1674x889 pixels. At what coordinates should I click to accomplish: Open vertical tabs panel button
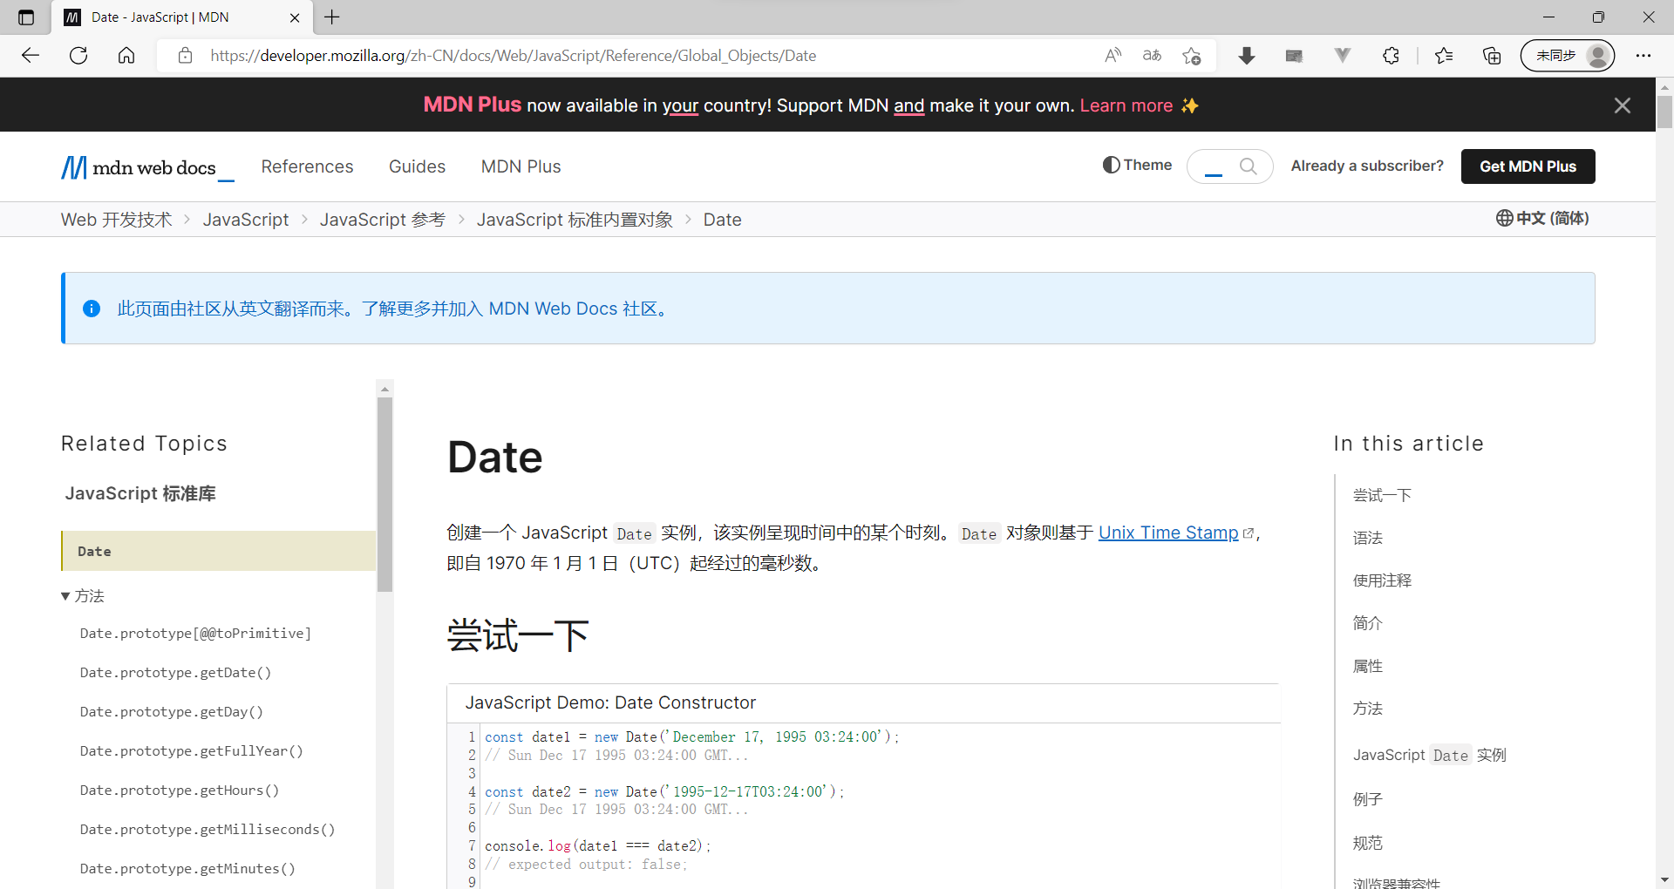tap(25, 17)
